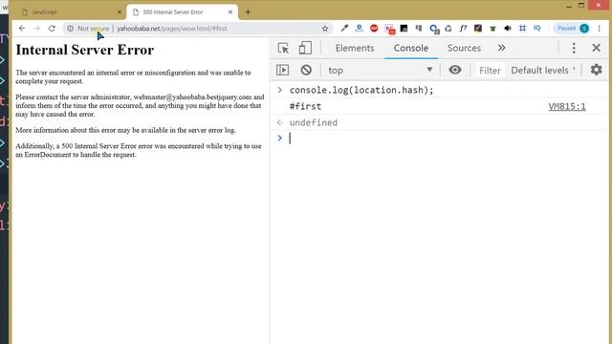Screen dimensions: 612x344
Task: Toggle live expression eye icon
Action: point(455,70)
